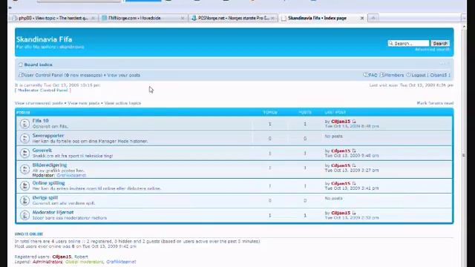Viewport: 475px width, 267px height.
Task: Open the Moderator hjørnet forum link
Action: pyautogui.click(x=53, y=213)
